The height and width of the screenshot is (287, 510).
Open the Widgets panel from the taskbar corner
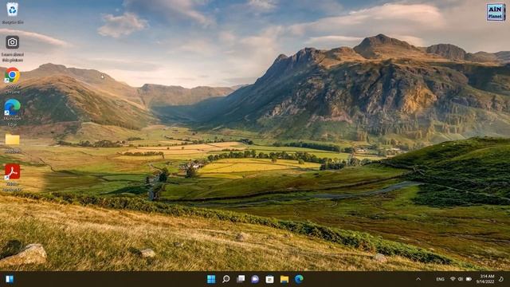point(10,279)
